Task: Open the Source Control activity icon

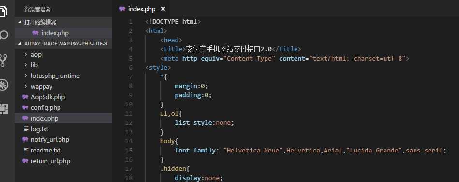Action: click(3, 61)
